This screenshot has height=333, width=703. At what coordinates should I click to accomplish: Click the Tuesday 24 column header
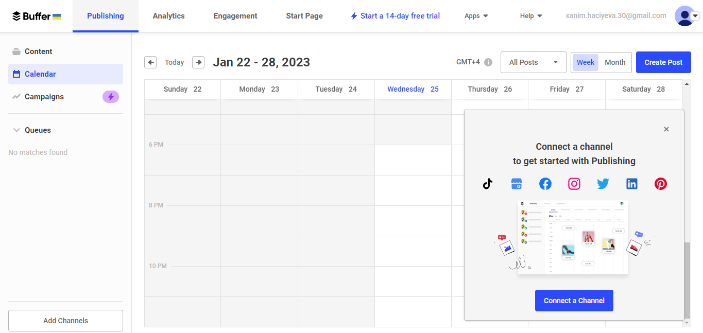click(336, 89)
